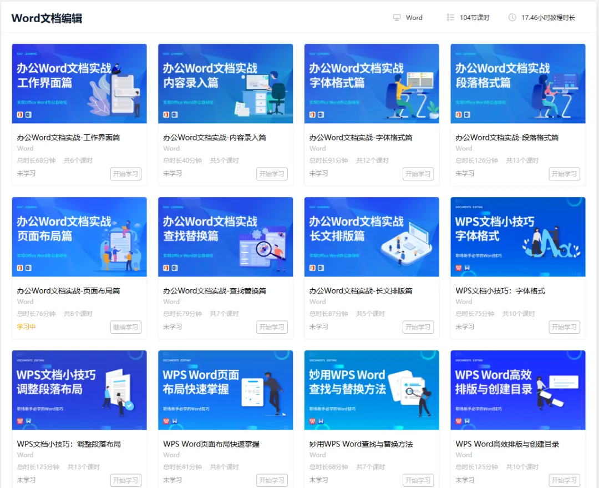Open title link WPS Word页面布局快速掌握
The height and width of the screenshot is (488, 599).
pyautogui.click(x=211, y=444)
